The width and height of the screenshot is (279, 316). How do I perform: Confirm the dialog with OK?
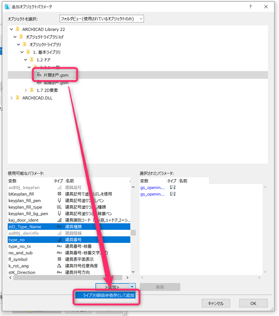(253, 303)
